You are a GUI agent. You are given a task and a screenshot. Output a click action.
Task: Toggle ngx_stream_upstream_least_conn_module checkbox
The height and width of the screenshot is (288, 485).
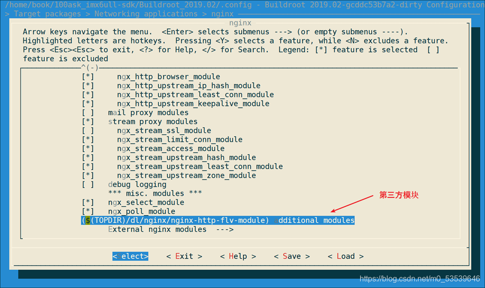[x=88, y=166]
